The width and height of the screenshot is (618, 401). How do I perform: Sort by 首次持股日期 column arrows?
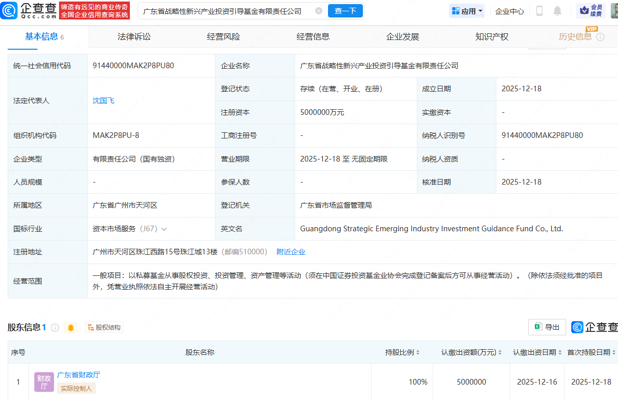point(614,353)
